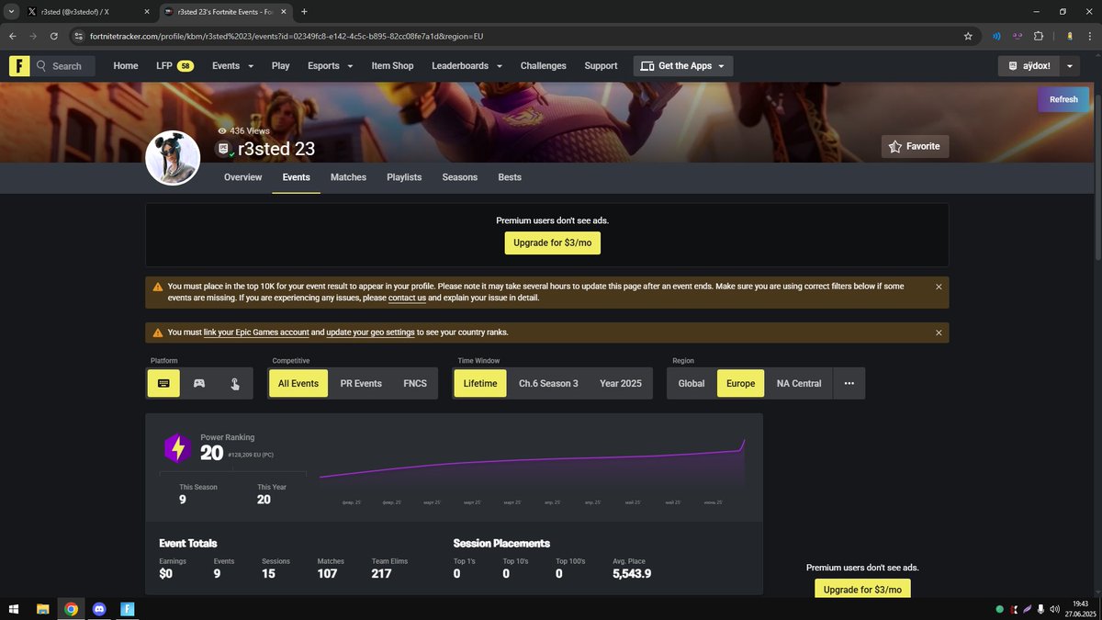Open File Explorer from the taskbar
This screenshot has height=620, width=1102.
[x=42, y=609]
